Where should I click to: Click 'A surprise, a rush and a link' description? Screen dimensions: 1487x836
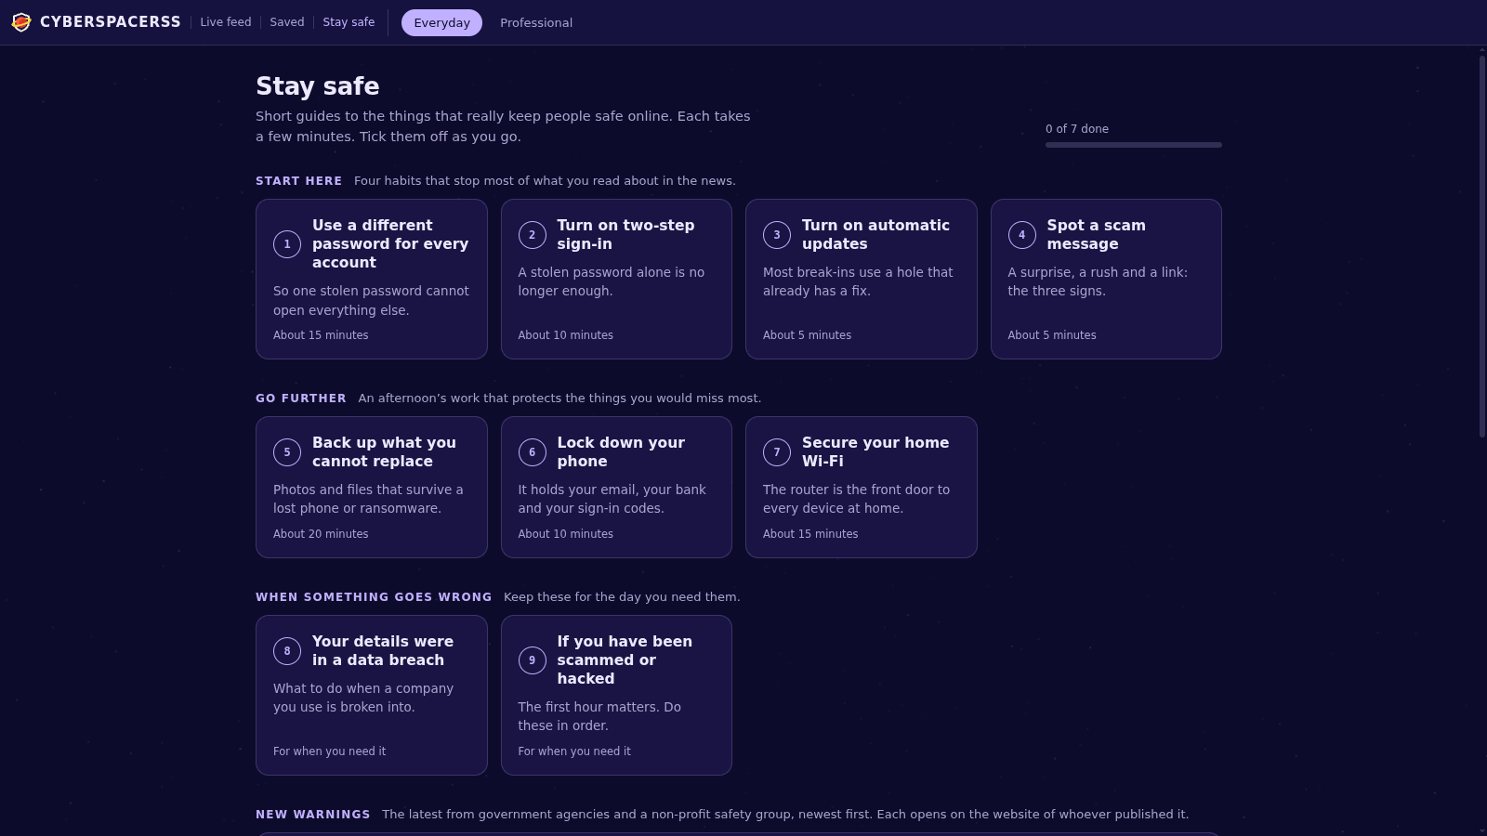(x=1098, y=281)
